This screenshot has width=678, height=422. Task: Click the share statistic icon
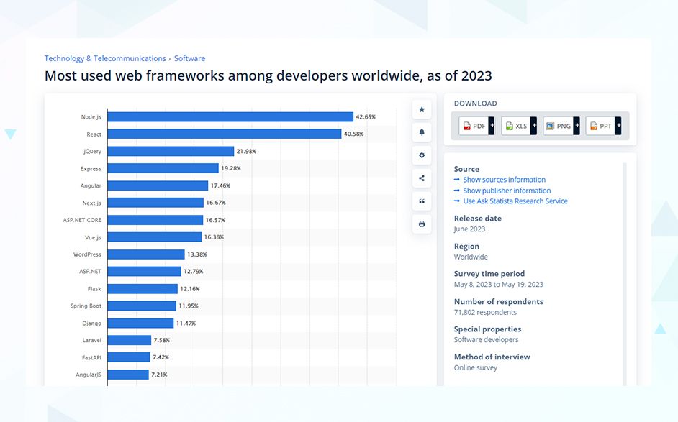tap(422, 178)
